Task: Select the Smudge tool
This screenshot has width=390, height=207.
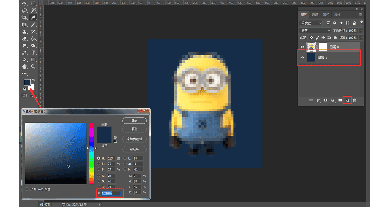Action: point(24,45)
